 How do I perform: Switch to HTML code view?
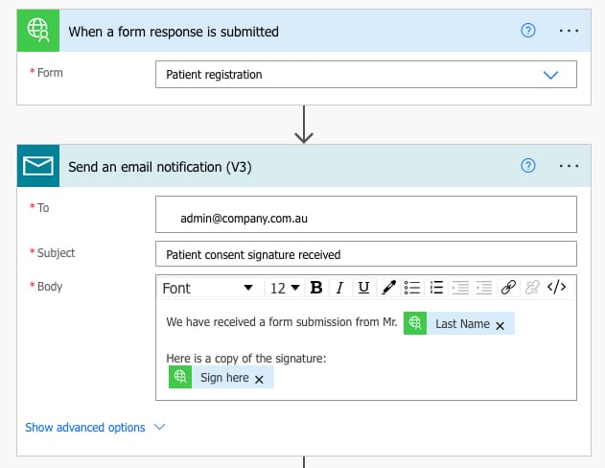coord(556,287)
